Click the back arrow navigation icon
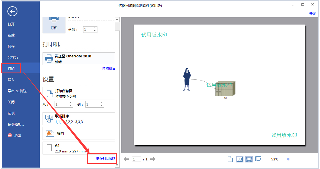The height and width of the screenshot is (169, 320). pos(11,11)
